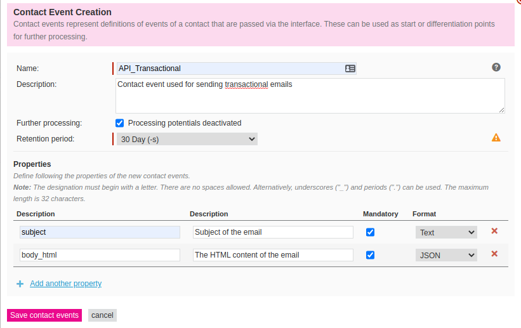Grab the Description textarea resize handle
Viewport: 521px width, 328px height.
[502, 110]
